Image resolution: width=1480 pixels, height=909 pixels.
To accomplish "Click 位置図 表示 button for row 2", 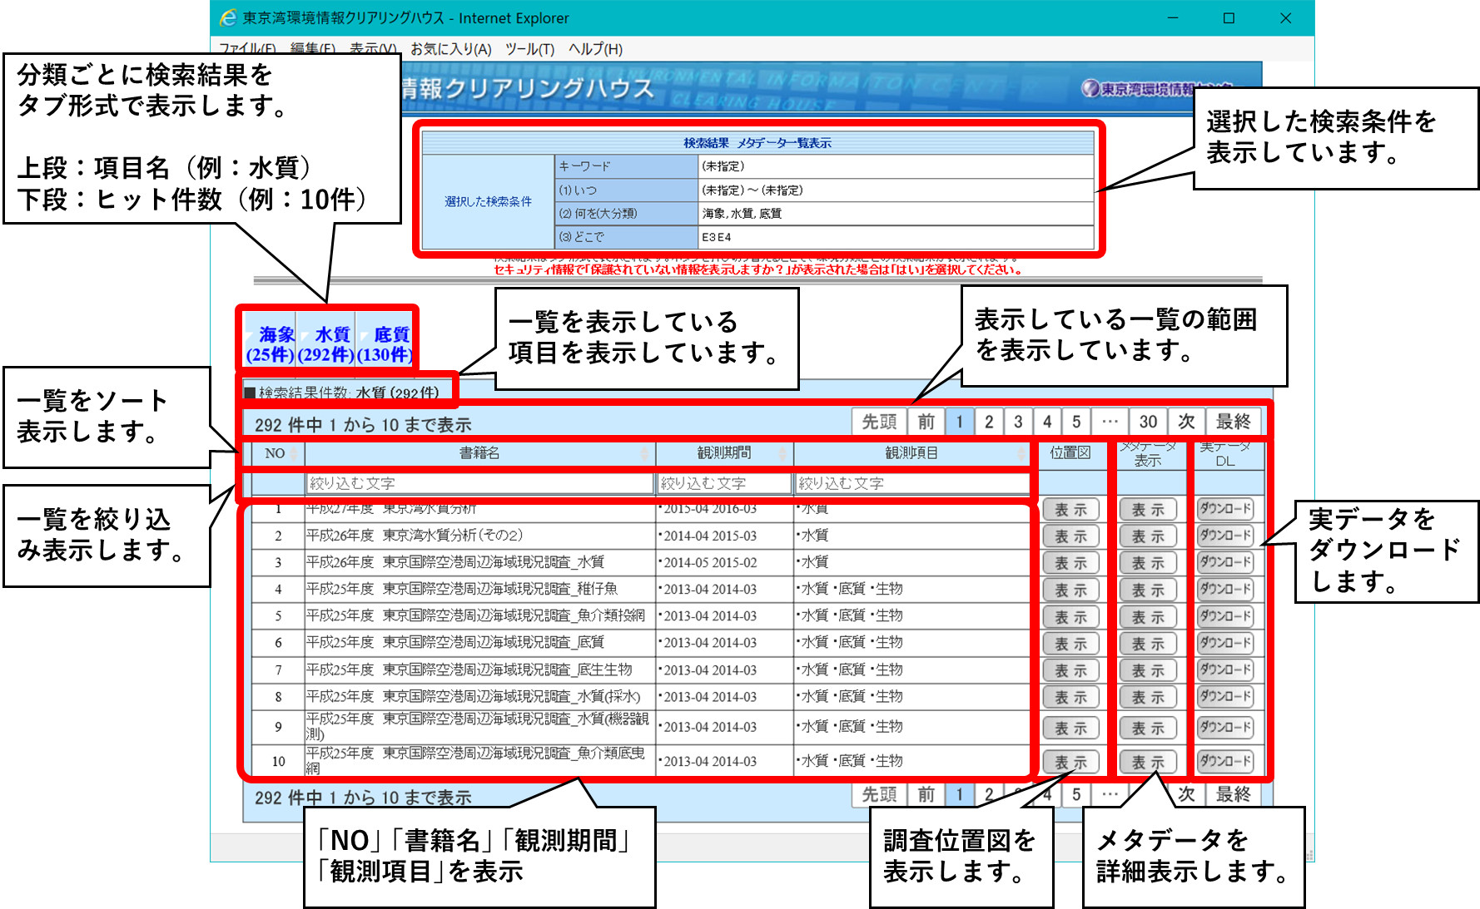I will coord(1070,536).
